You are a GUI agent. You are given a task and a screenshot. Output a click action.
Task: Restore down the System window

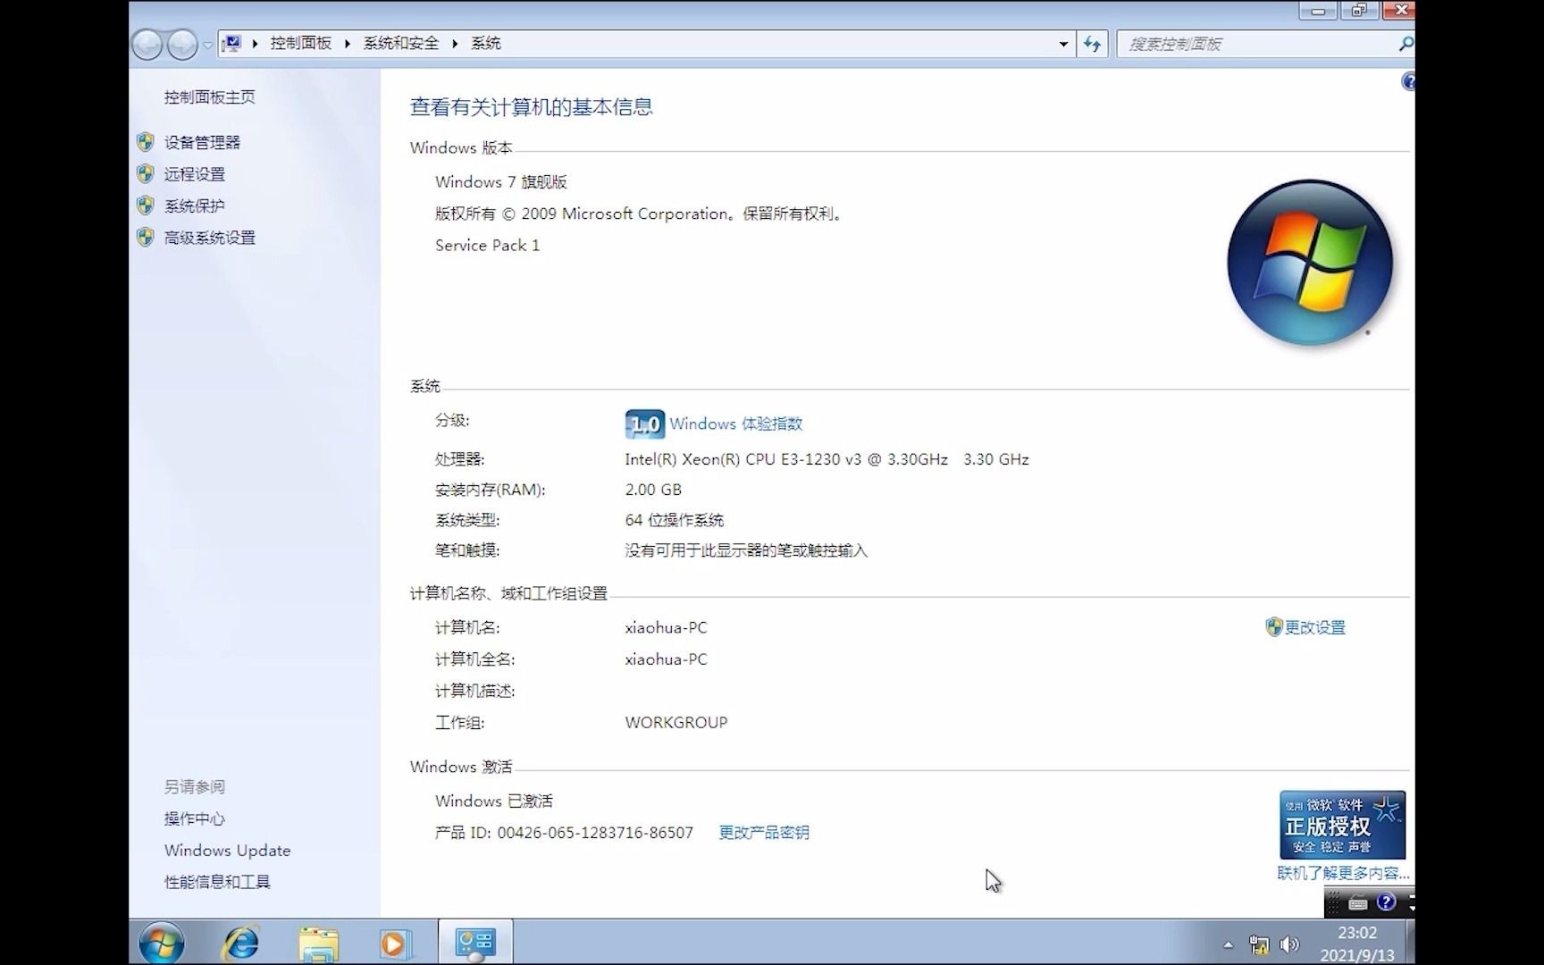tap(1359, 11)
